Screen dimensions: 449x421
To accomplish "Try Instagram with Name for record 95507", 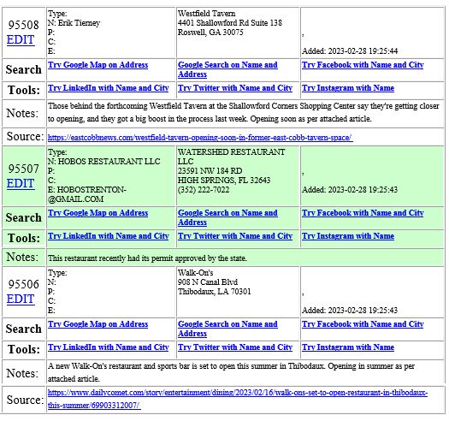I will (x=348, y=236).
